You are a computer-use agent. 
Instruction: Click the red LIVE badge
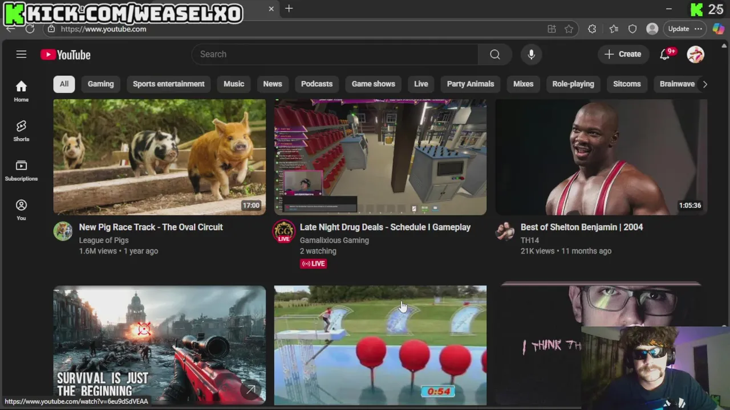click(313, 264)
